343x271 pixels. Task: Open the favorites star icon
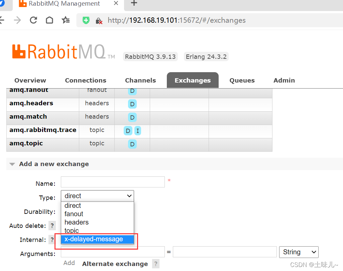[x=66, y=20]
